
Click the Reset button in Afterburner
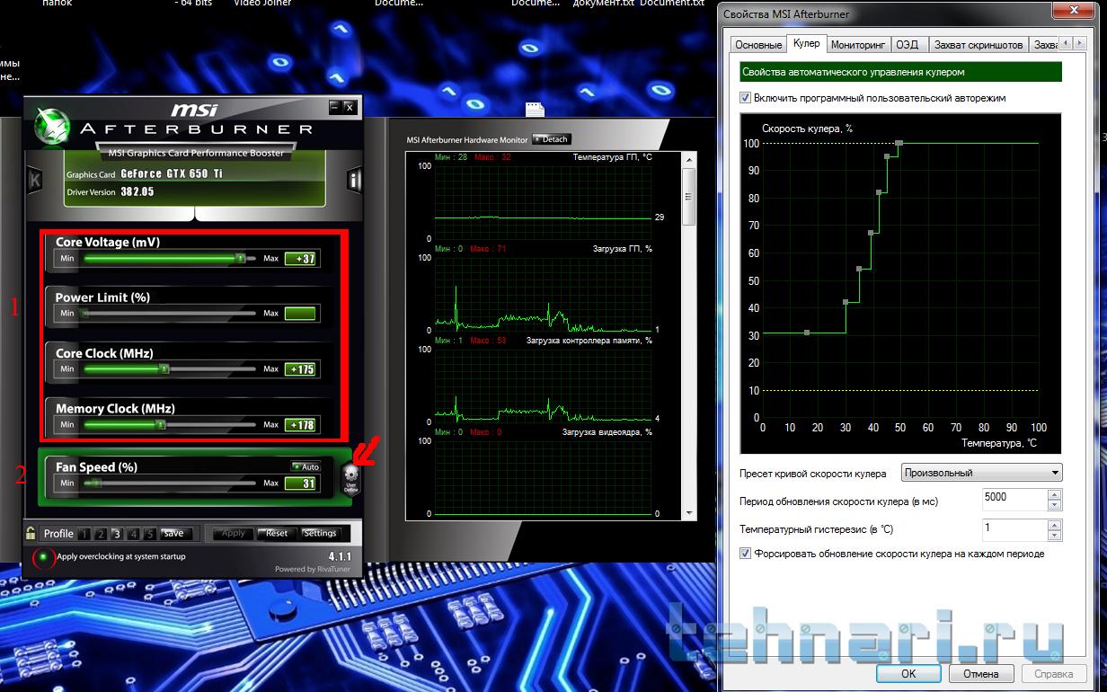tap(277, 533)
